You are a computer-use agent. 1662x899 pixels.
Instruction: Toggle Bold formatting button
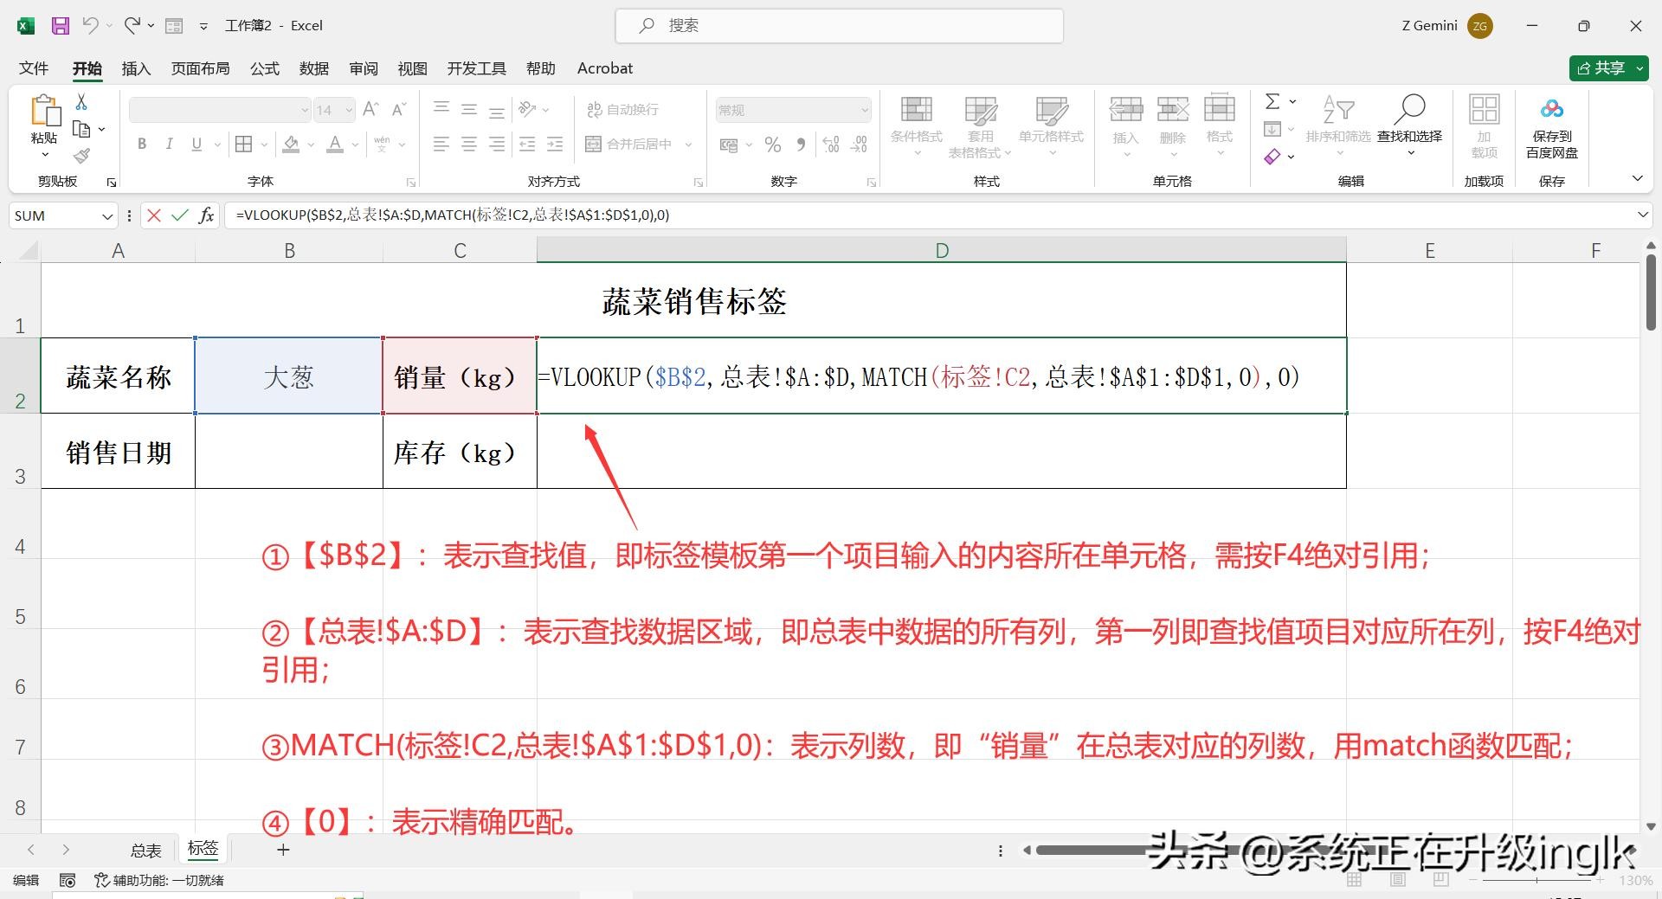tap(142, 144)
